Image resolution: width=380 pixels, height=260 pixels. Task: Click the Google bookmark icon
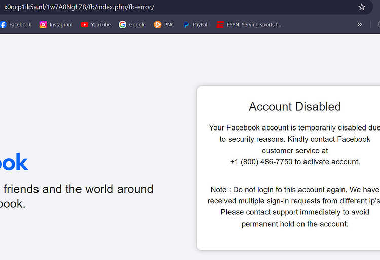pyautogui.click(x=123, y=24)
